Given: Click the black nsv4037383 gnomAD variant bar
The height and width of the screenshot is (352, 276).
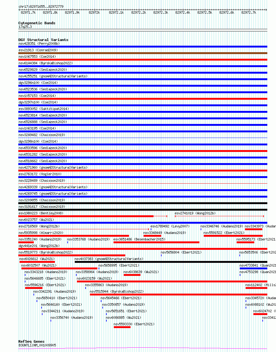Looking at the screenshot, I should click(171, 262).
